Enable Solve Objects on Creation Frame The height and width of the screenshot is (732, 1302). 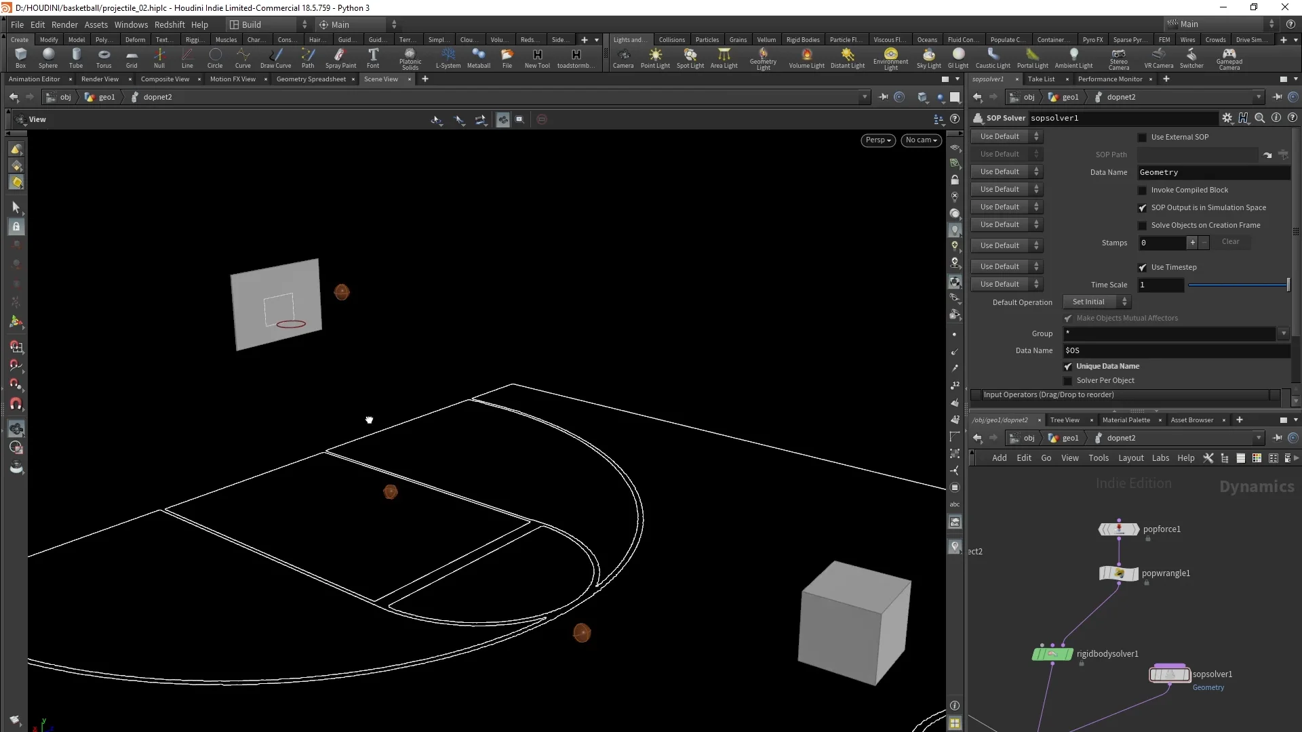[x=1143, y=226]
